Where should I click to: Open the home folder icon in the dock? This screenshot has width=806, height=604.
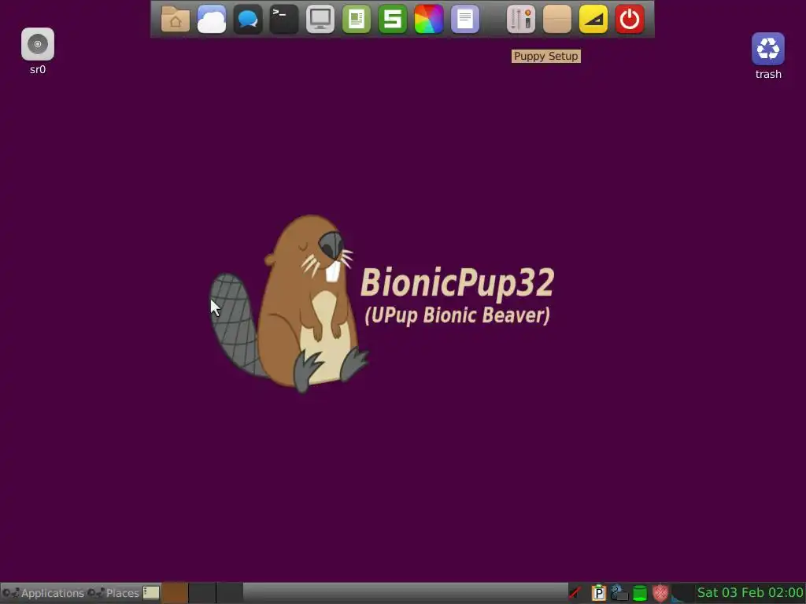point(176,20)
